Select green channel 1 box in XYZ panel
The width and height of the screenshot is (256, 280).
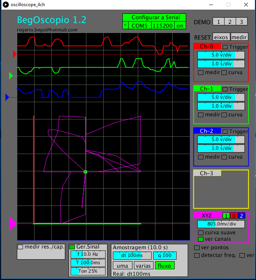(226, 216)
